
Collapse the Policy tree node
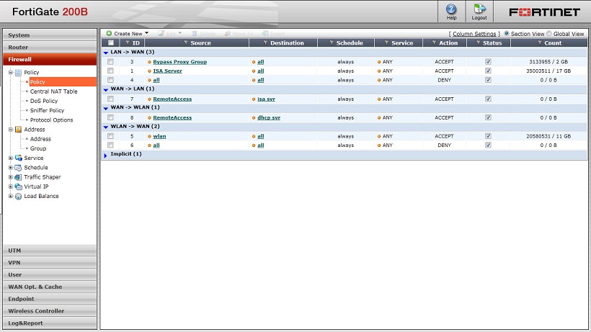coord(11,72)
